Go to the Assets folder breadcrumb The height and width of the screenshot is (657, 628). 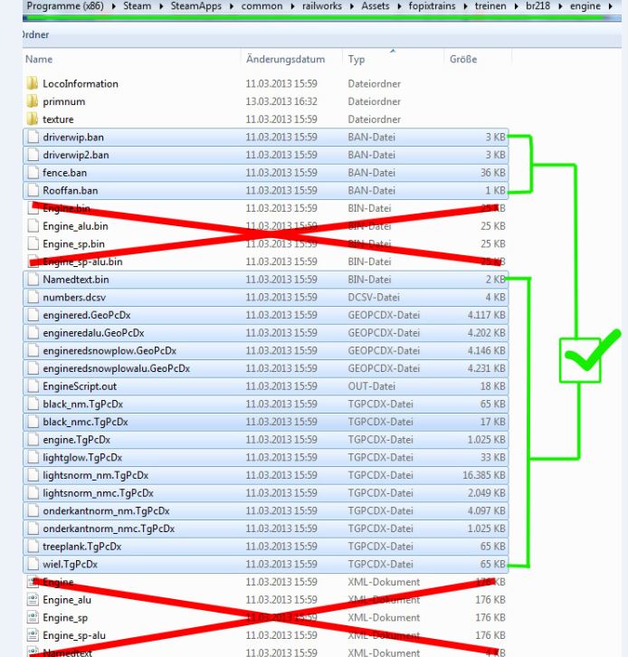point(376,5)
